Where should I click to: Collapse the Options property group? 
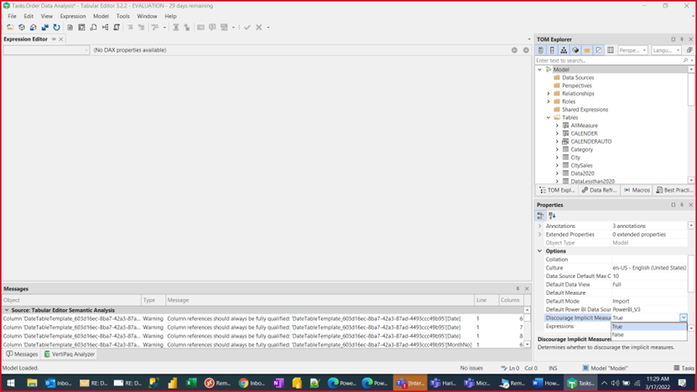[540, 251]
